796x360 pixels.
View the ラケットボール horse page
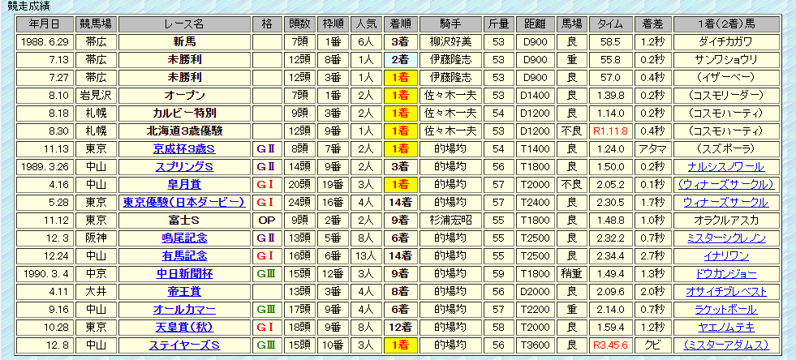click(x=727, y=309)
